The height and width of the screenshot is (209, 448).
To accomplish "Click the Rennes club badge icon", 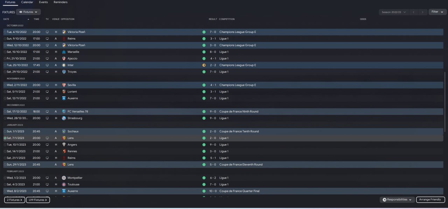I will click(x=64, y=151).
